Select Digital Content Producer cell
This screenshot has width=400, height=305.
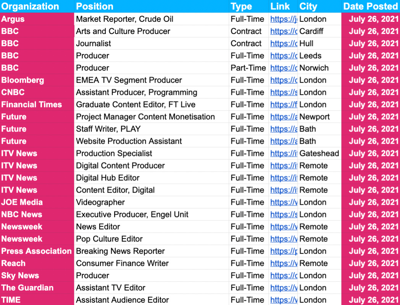(152, 165)
